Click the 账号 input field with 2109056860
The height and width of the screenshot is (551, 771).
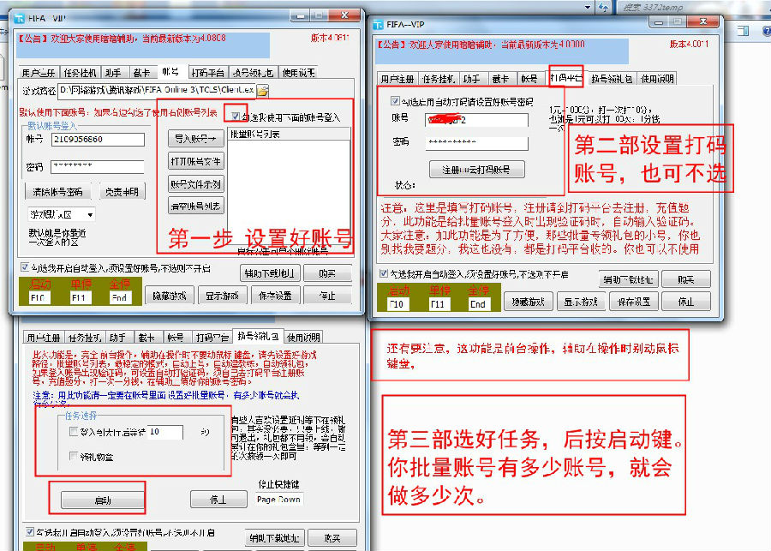97,140
